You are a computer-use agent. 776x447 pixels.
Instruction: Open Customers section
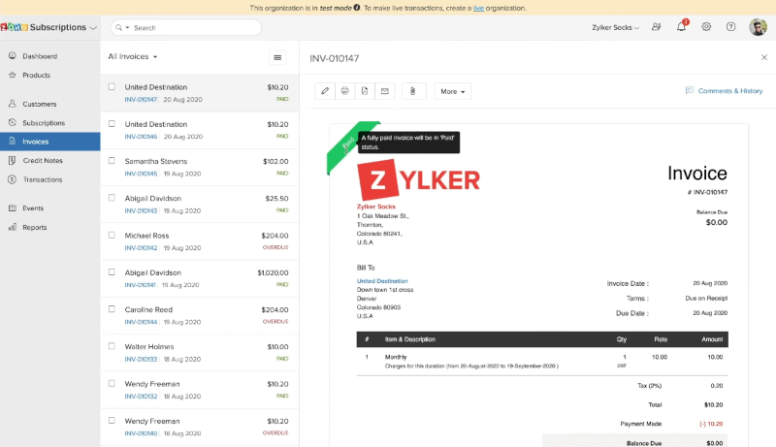(x=40, y=104)
